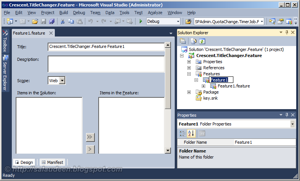The image size is (300, 181).
Task: Open the Feature1 Folder Properties object dropdown
Action: 292,124
